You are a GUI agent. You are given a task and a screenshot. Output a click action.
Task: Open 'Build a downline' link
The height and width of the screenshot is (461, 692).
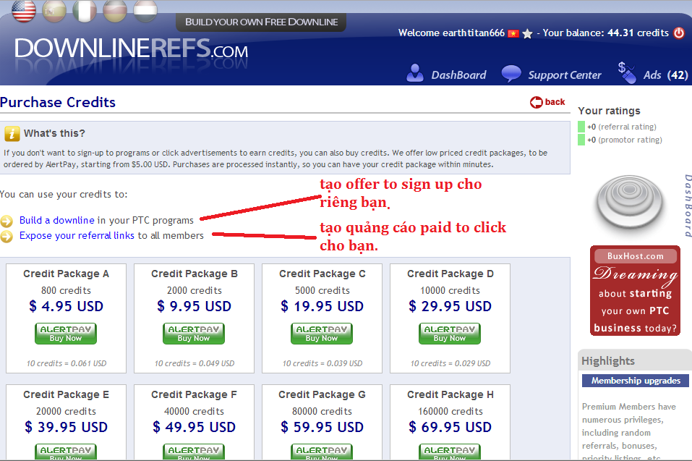tap(56, 220)
